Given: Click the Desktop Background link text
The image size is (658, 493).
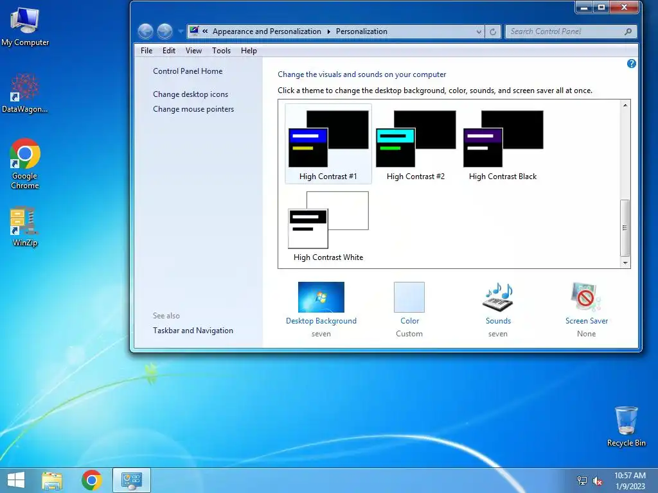Looking at the screenshot, I should (321, 321).
